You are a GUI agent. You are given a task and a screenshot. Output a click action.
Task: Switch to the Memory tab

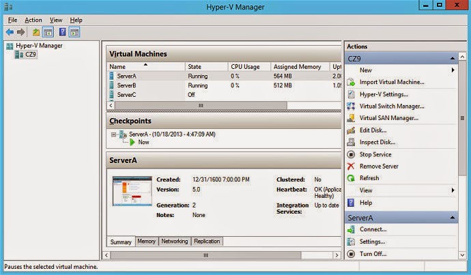pos(147,242)
